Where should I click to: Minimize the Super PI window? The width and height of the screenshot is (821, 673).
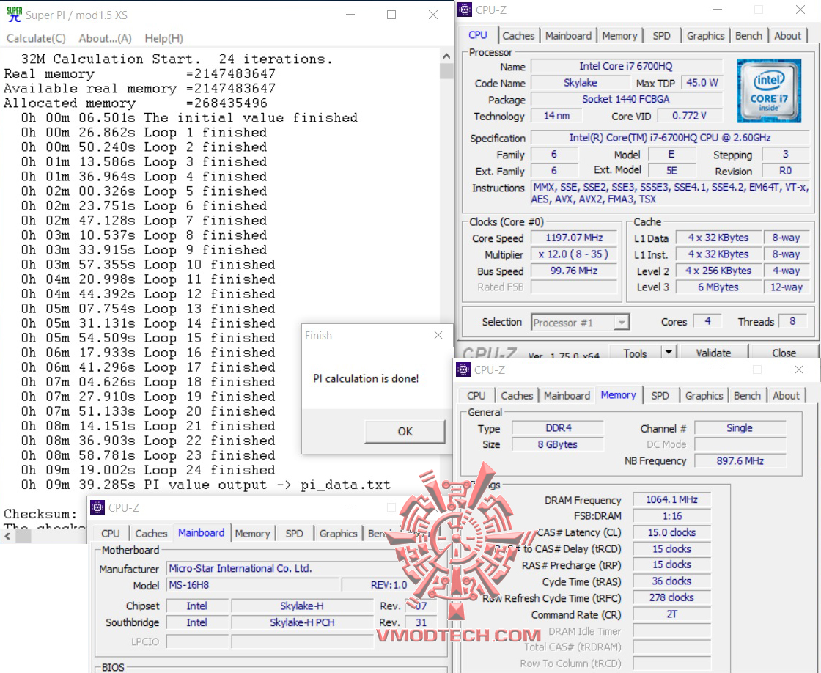350,15
